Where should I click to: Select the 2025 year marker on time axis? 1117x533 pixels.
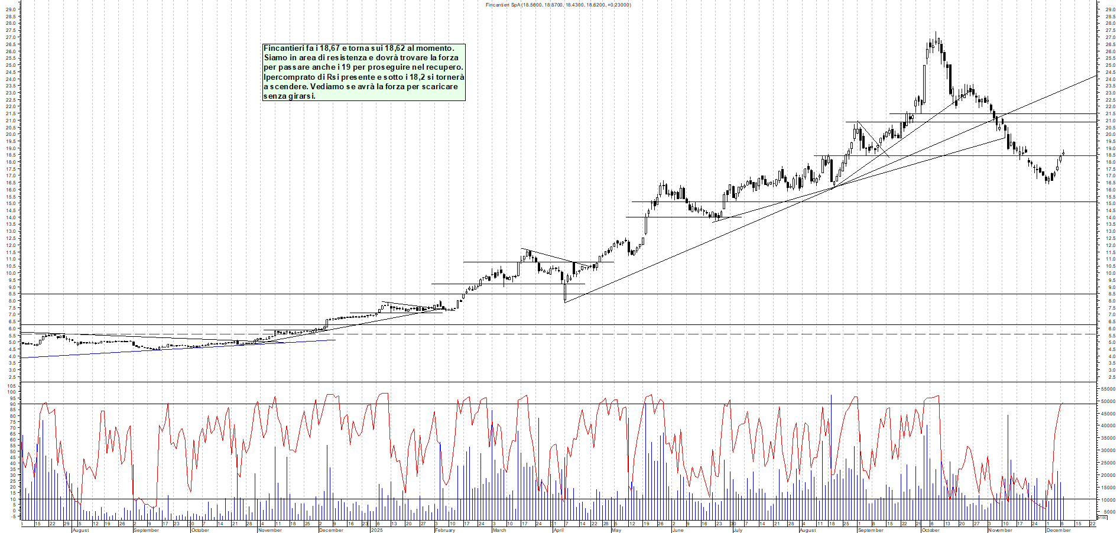(x=376, y=530)
